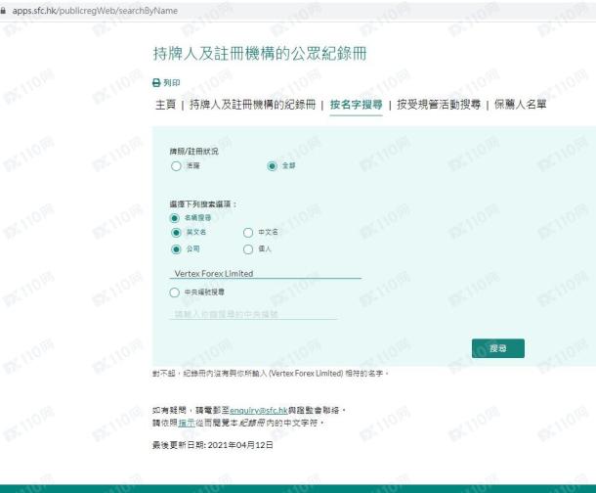Switch to 按受規管活動搜尋 tab
The height and width of the screenshot is (493, 596).
439,105
